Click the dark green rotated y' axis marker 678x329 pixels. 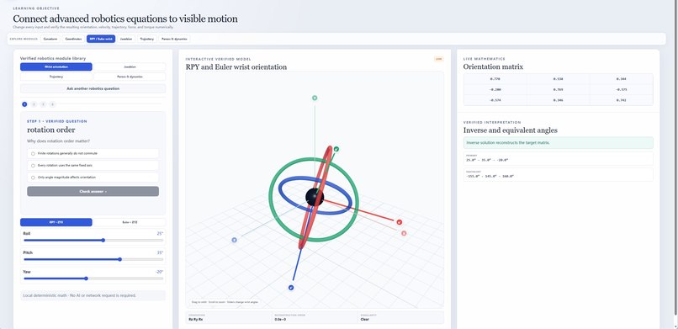[x=336, y=149]
